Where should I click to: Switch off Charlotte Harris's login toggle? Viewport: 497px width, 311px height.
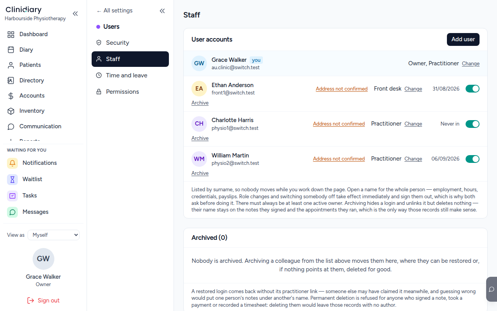(473, 124)
